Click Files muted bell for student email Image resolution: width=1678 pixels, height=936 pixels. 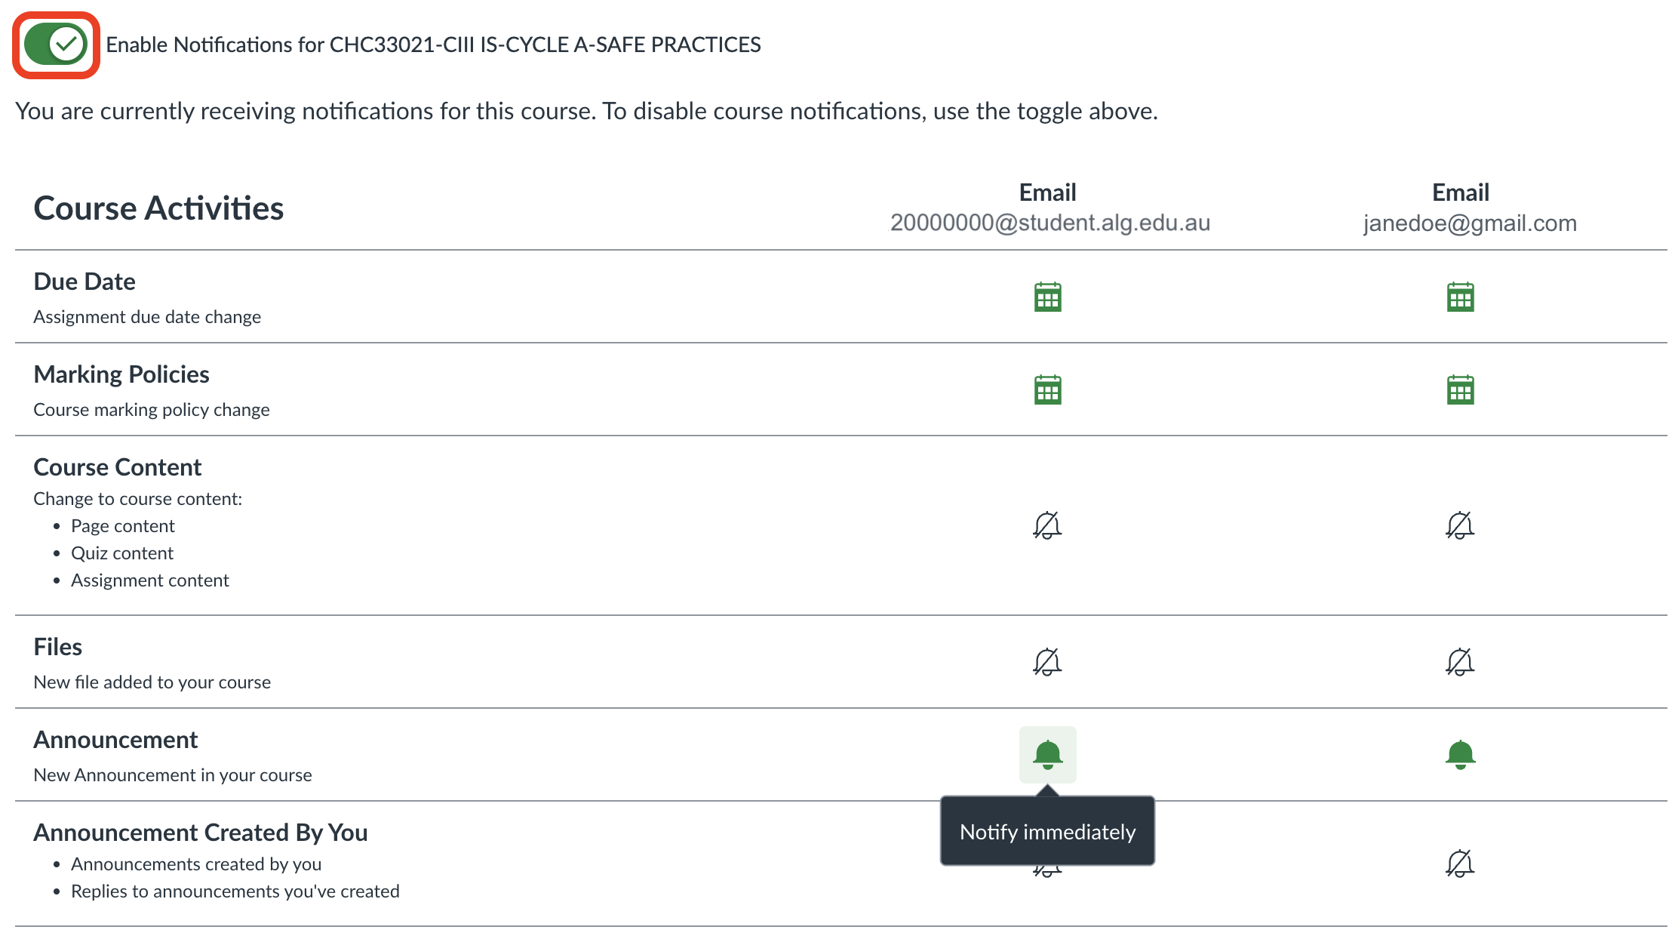[1047, 662]
